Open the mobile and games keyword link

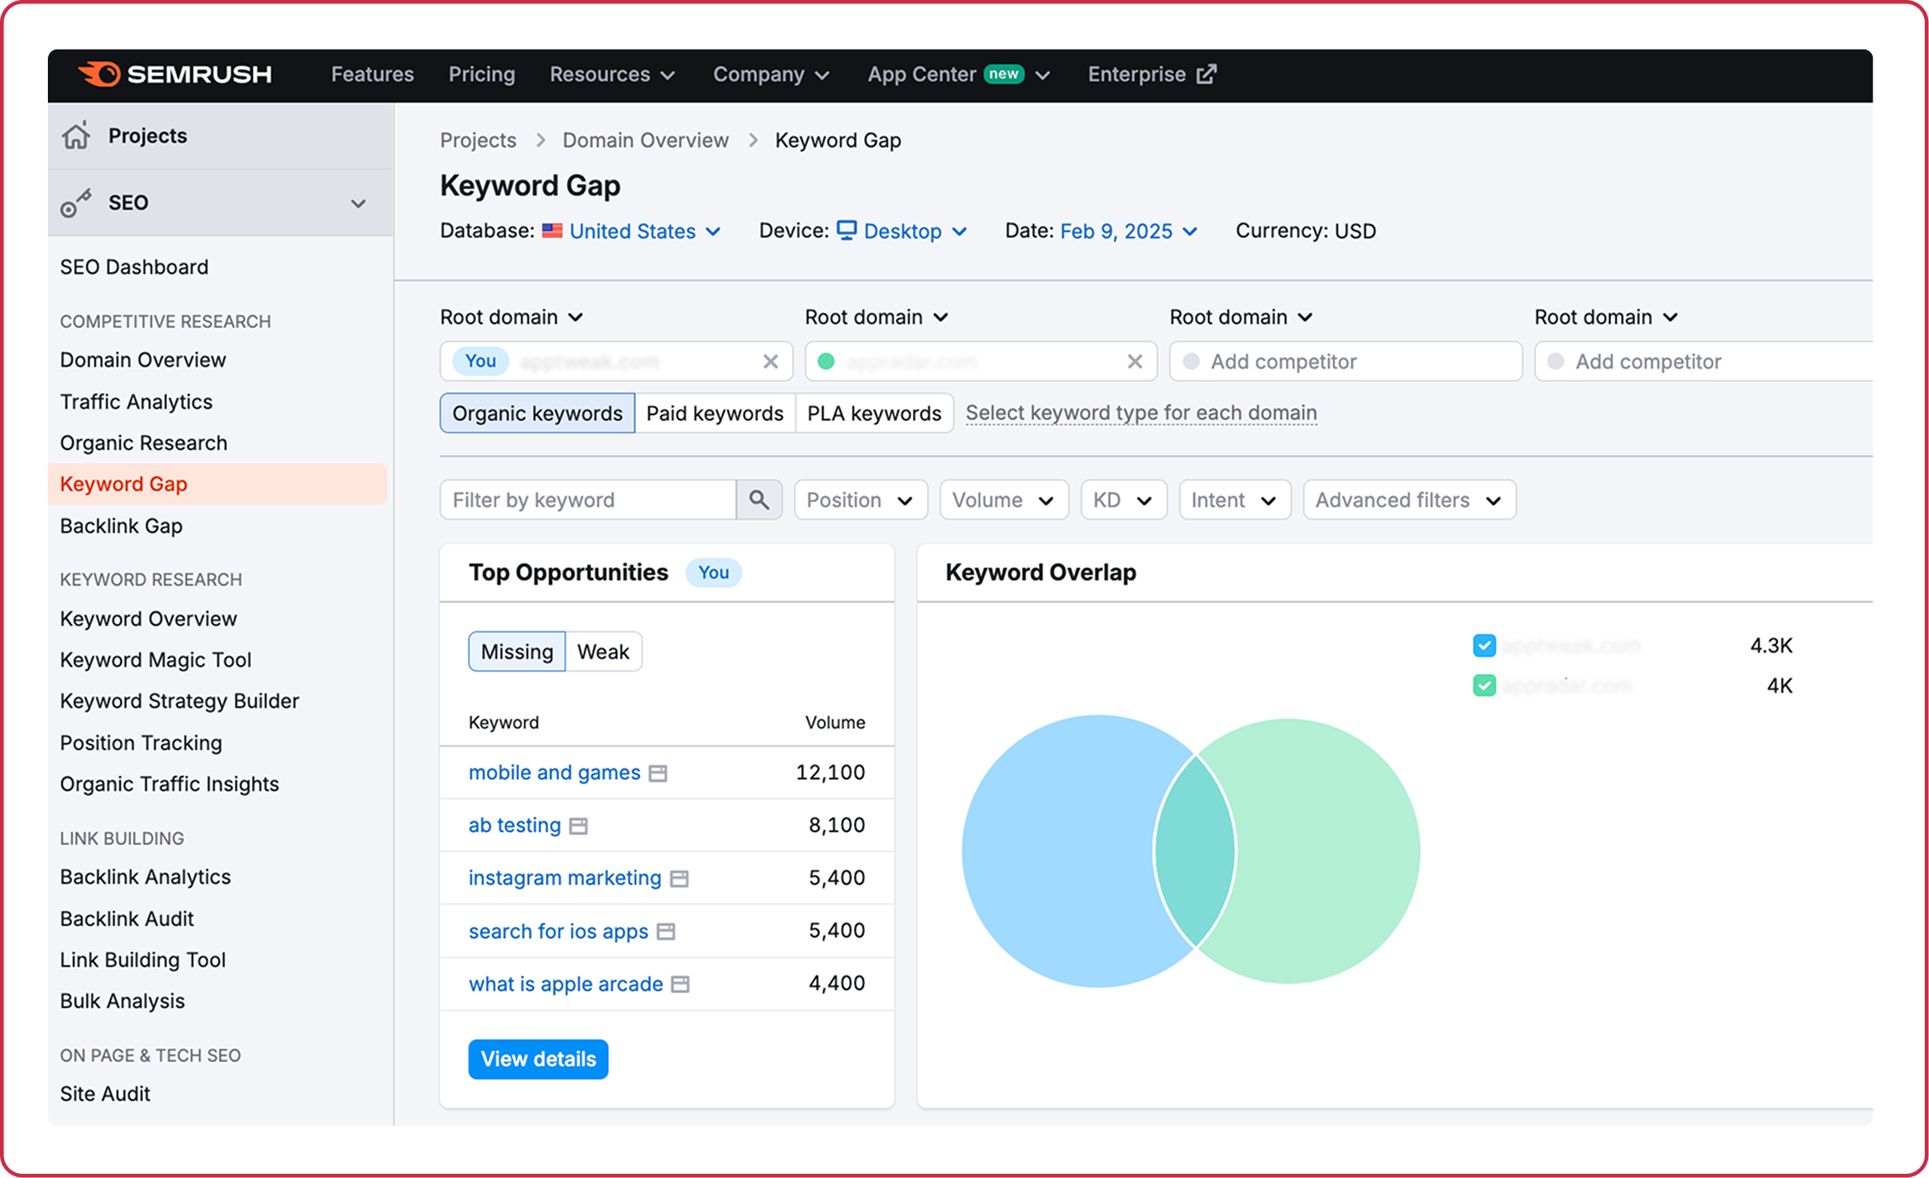[x=554, y=772]
